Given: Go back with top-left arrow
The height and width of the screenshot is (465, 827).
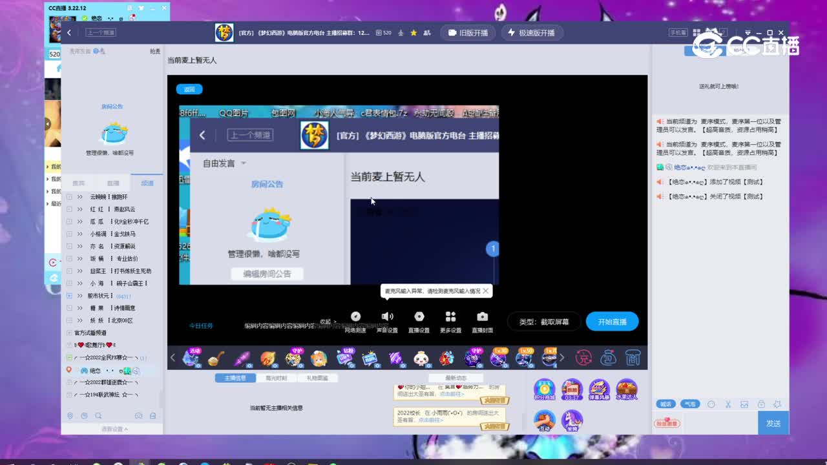Looking at the screenshot, I should 69,32.
